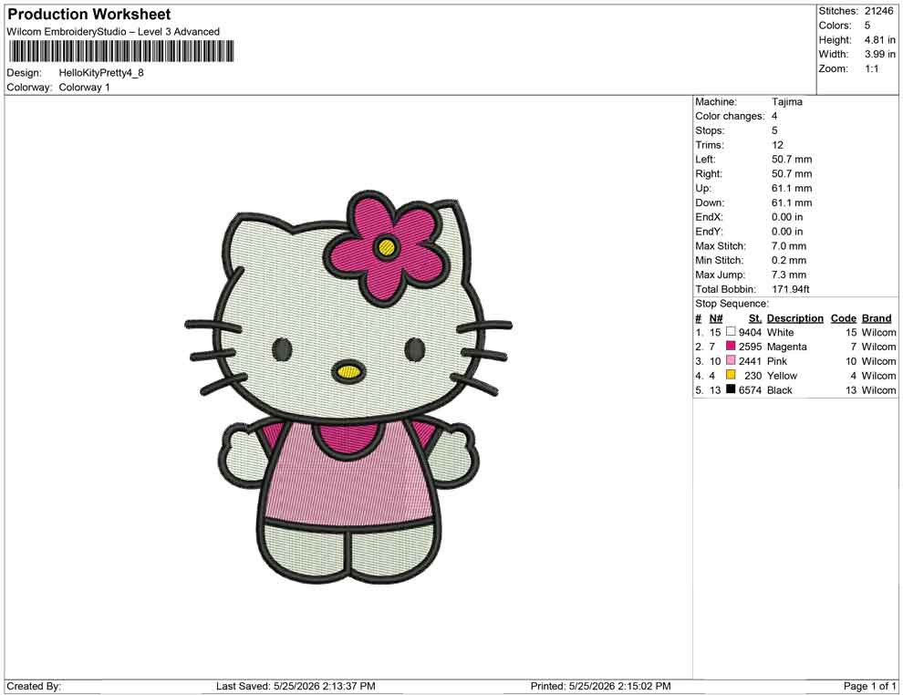
Task: Click the Black thread color swatch
Action: [731, 389]
